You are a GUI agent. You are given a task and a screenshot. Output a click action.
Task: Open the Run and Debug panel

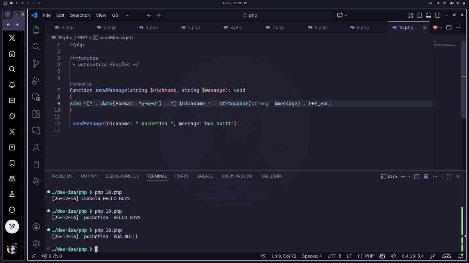point(36,81)
